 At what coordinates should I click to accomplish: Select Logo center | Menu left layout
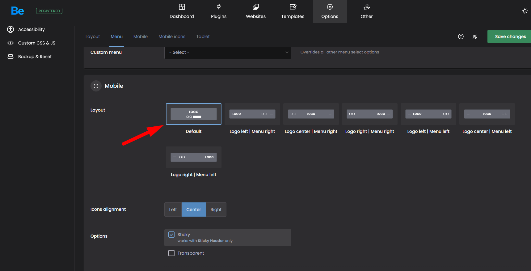(487, 114)
